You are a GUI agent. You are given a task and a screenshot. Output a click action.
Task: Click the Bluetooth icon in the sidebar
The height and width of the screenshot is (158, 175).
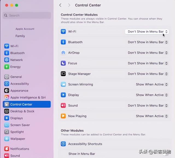7,53
